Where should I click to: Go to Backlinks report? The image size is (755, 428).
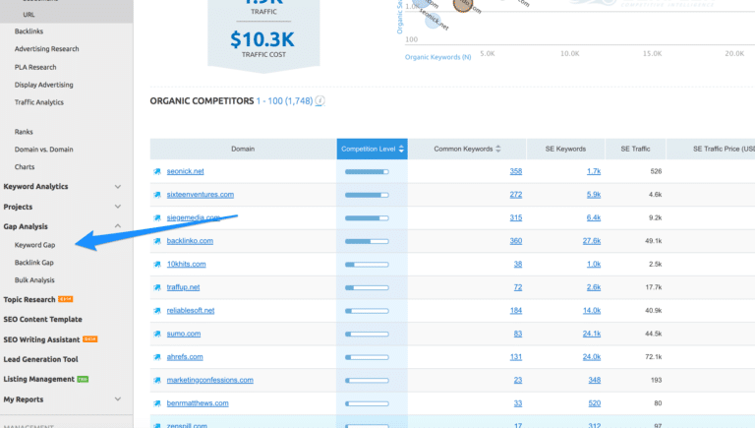point(29,31)
